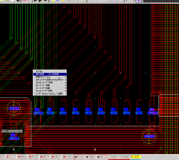Toggle the NXTH status indicator
The width and height of the screenshot is (179, 160).
coord(45,157)
